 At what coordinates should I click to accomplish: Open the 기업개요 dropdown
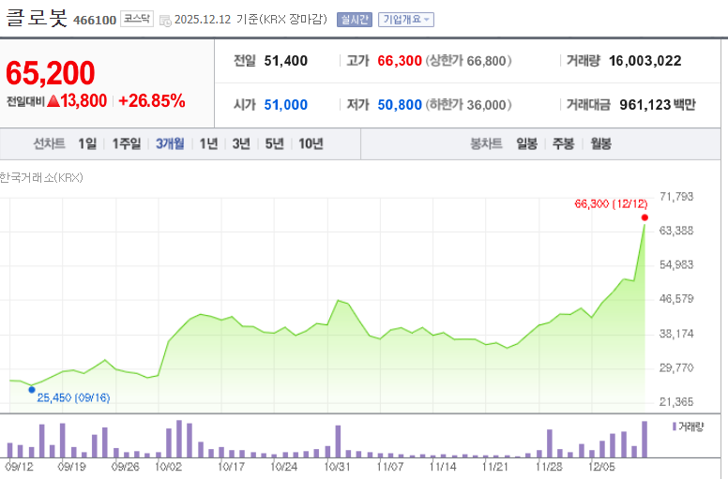click(406, 20)
